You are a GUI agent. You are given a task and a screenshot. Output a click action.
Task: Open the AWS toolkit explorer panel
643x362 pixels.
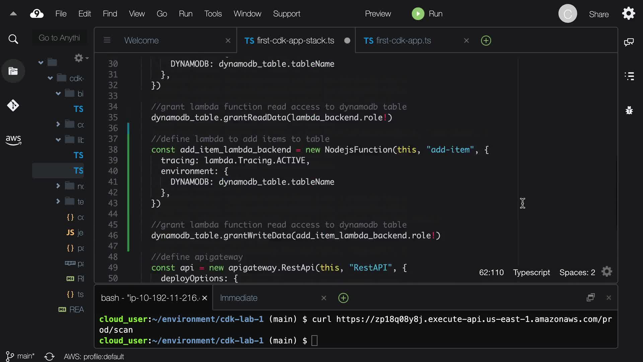coord(13,140)
